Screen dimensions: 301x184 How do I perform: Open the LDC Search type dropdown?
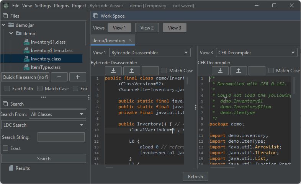44,125
